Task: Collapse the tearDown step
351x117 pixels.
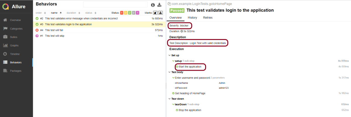Action: pos(180,104)
